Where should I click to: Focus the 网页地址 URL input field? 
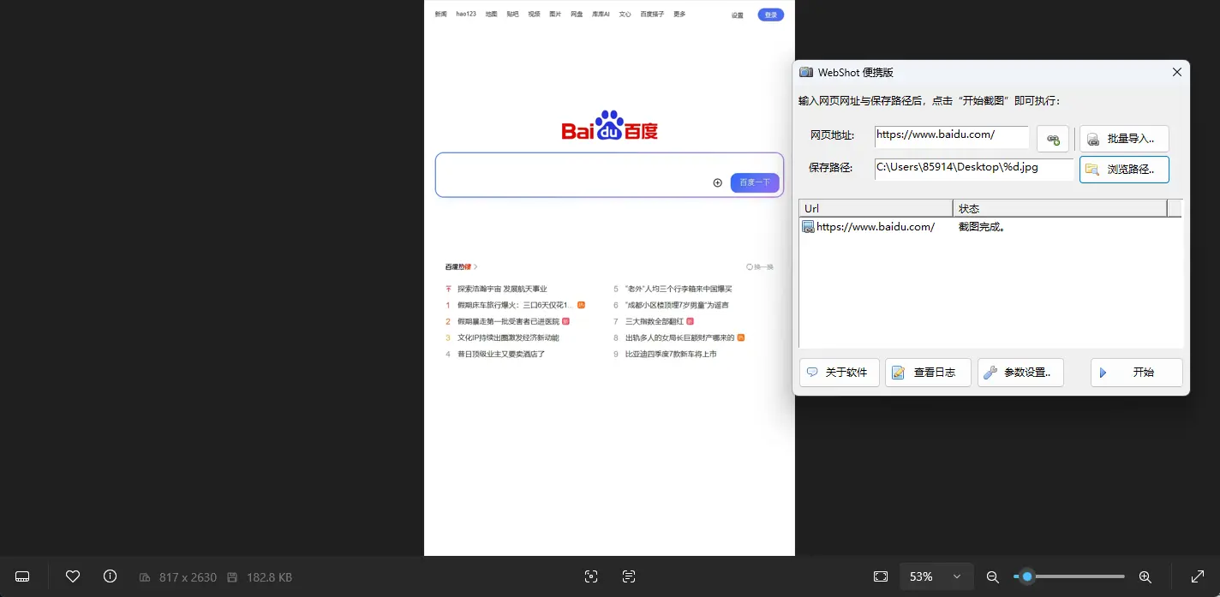click(x=952, y=136)
